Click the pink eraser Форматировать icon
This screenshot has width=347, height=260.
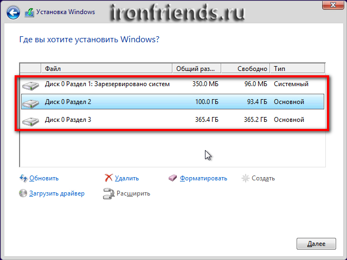pos(173,178)
